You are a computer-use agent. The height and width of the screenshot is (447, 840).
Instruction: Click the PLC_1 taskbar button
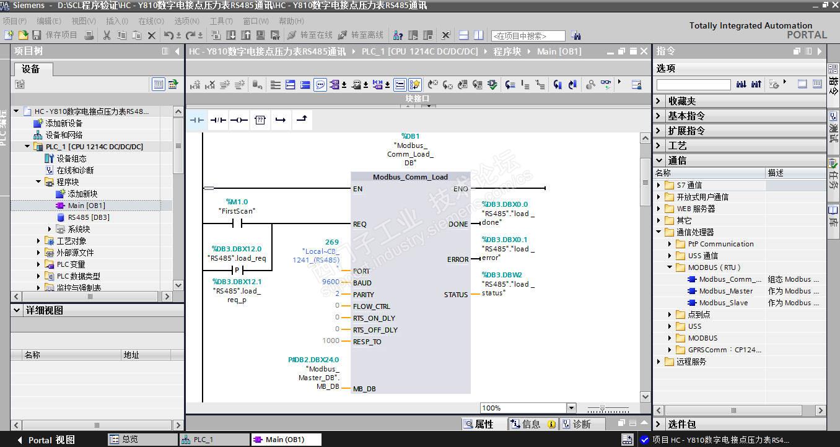pos(214,440)
